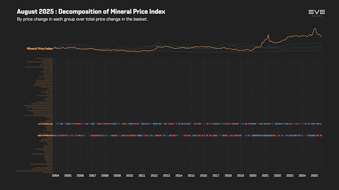Select the 2025 year axis label

pos(315,176)
